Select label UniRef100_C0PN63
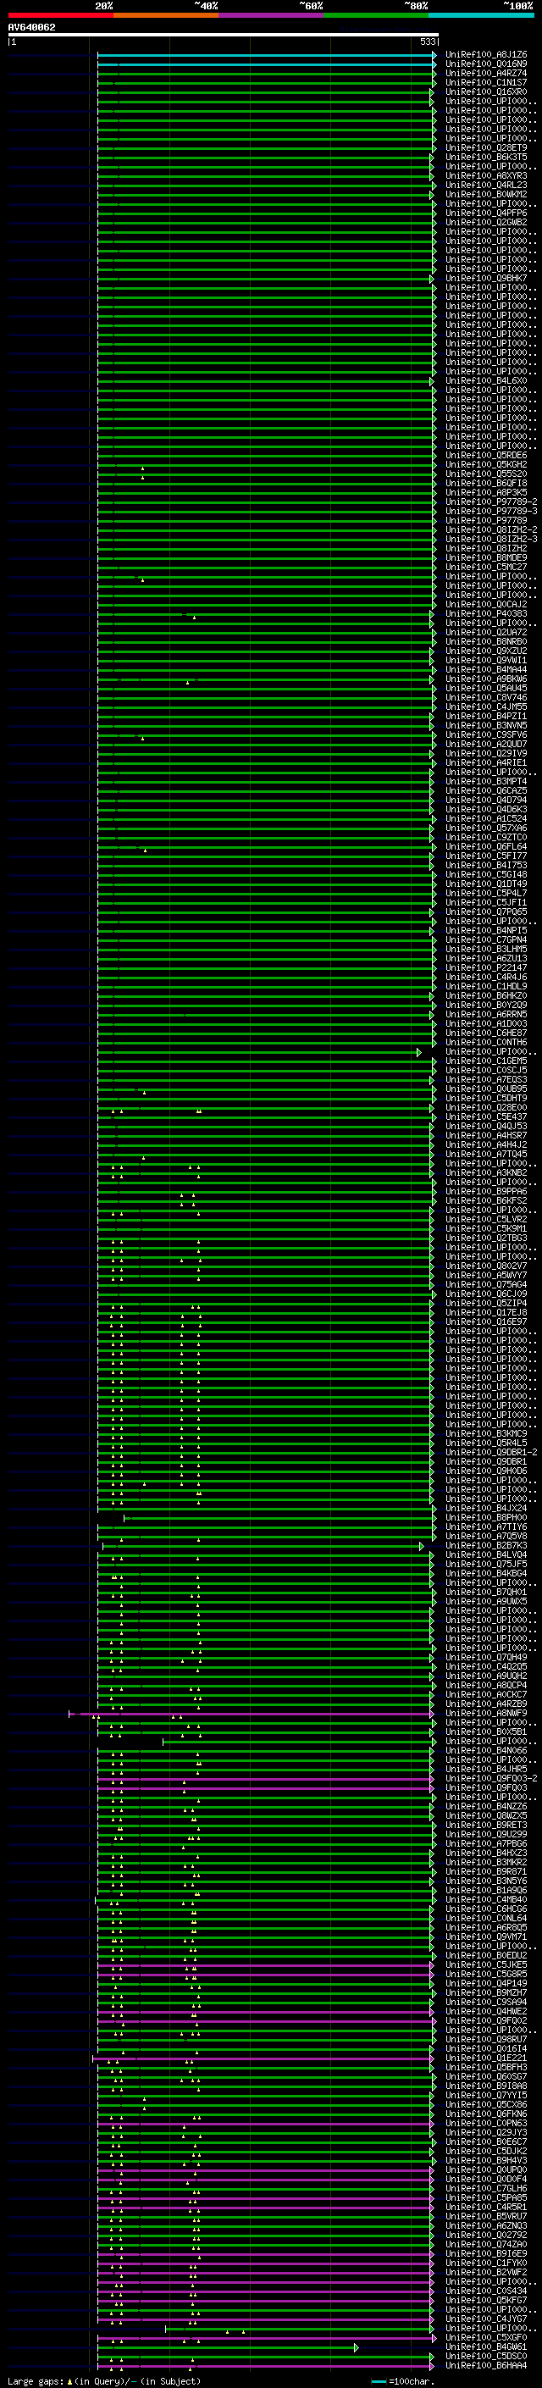This screenshot has width=542, height=2388. click(x=486, y=2123)
